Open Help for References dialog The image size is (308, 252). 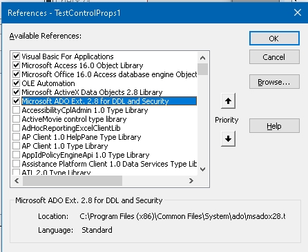coord(274,126)
